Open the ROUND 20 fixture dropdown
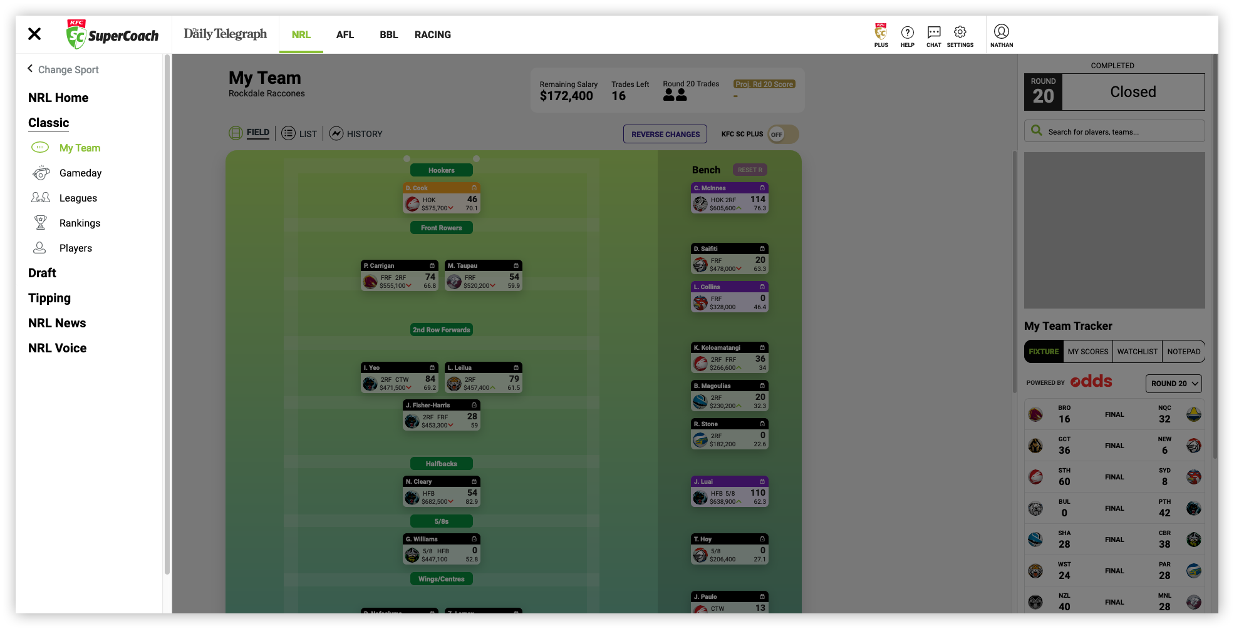Screen dimensions: 1234x629 [1173, 383]
